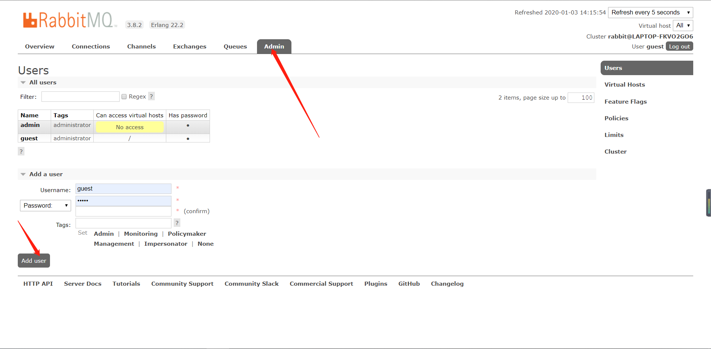The height and width of the screenshot is (349, 711).
Task: Open the Virtual host selector
Action: [x=682, y=25]
